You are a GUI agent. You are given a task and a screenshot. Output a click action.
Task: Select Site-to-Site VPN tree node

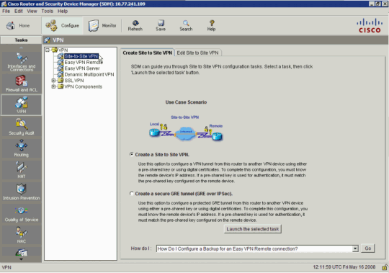click(x=81, y=56)
